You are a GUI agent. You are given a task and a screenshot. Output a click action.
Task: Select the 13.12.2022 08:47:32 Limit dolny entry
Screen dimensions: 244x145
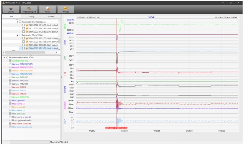click(x=43, y=28)
